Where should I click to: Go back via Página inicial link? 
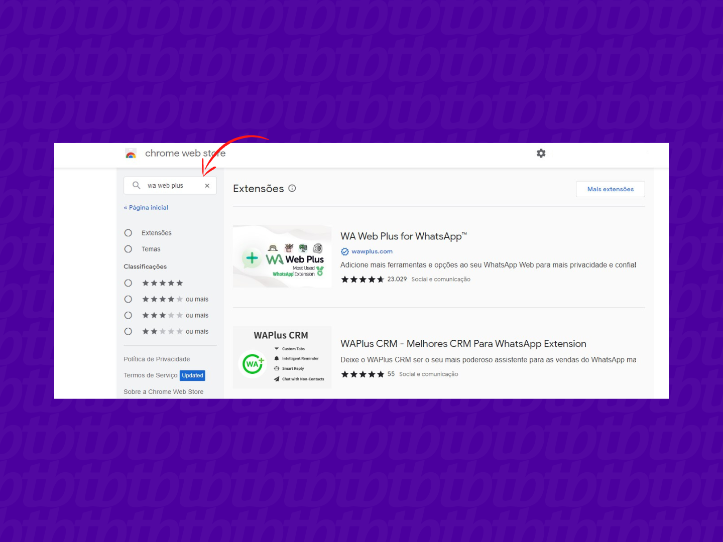click(x=146, y=207)
